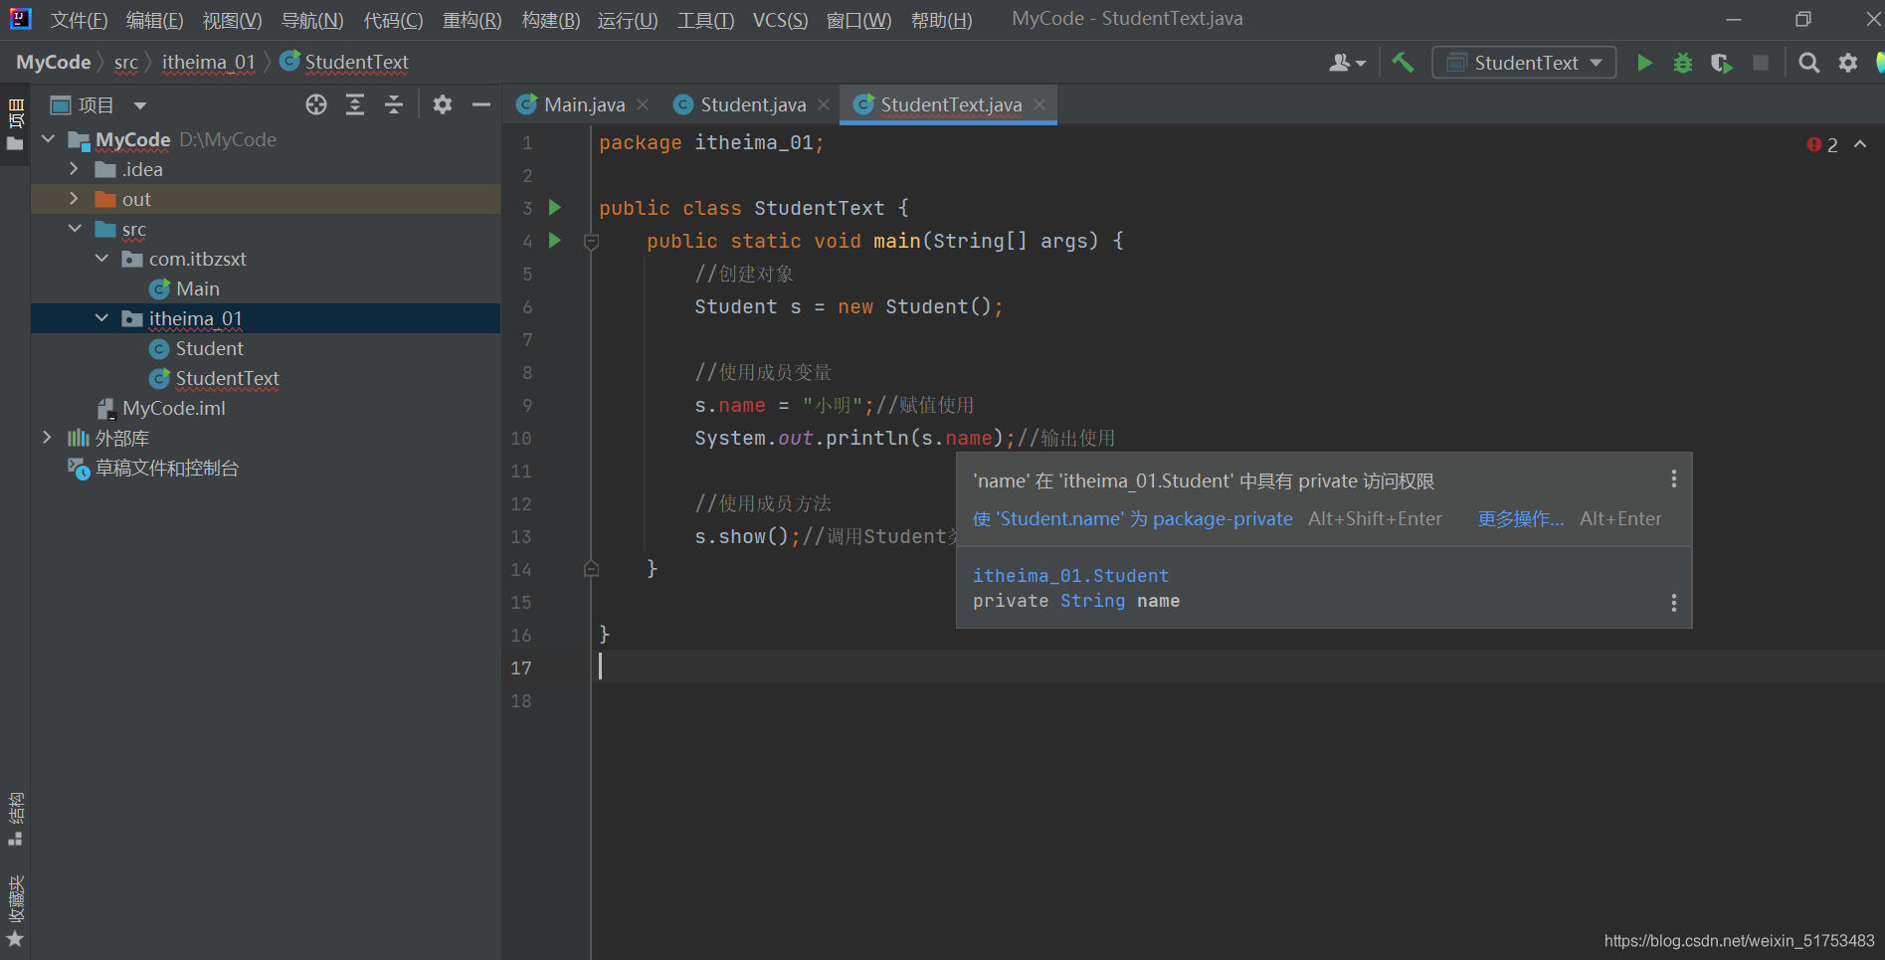Close the StudentText.java tab
Screen dimensions: 1885x960
click(x=1039, y=104)
